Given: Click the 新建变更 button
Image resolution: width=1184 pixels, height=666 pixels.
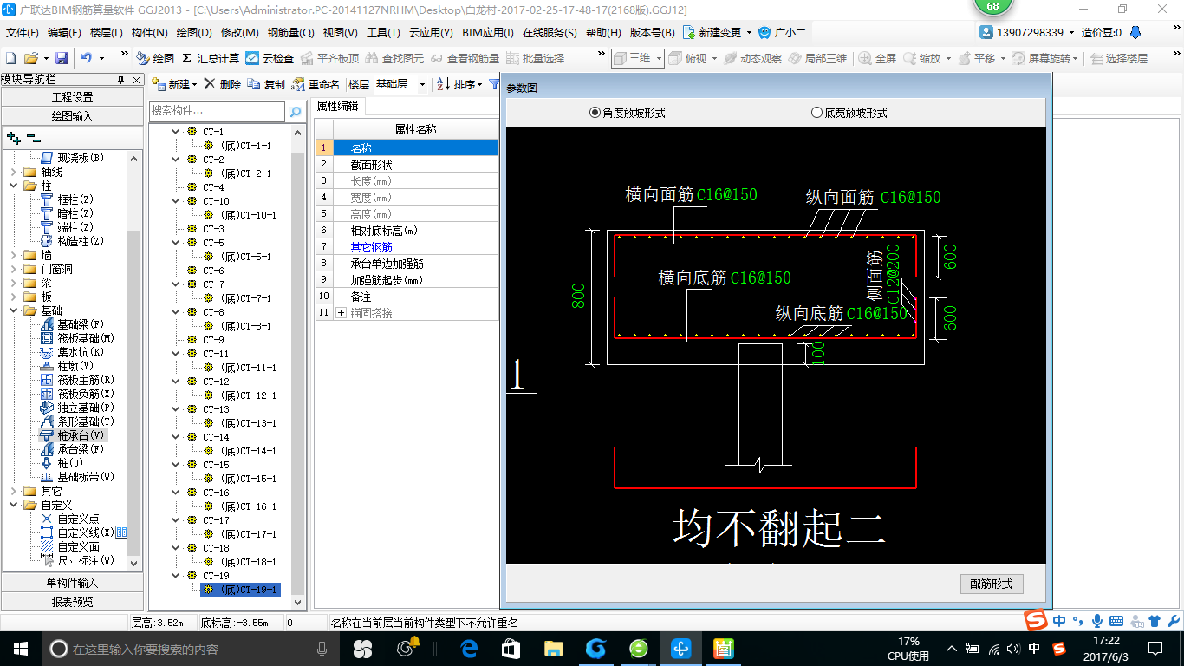Looking at the screenshot, I should 718,32.
